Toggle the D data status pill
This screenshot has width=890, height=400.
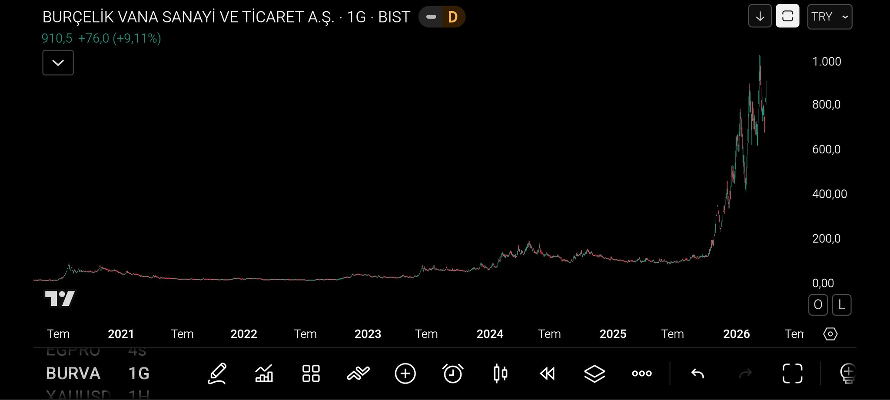coord(442,17)
